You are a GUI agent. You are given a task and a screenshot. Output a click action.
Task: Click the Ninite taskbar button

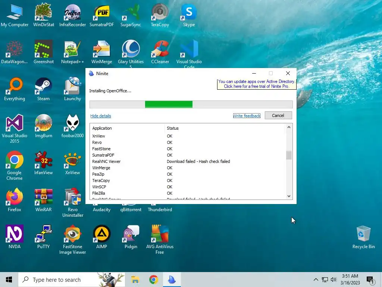172,280
